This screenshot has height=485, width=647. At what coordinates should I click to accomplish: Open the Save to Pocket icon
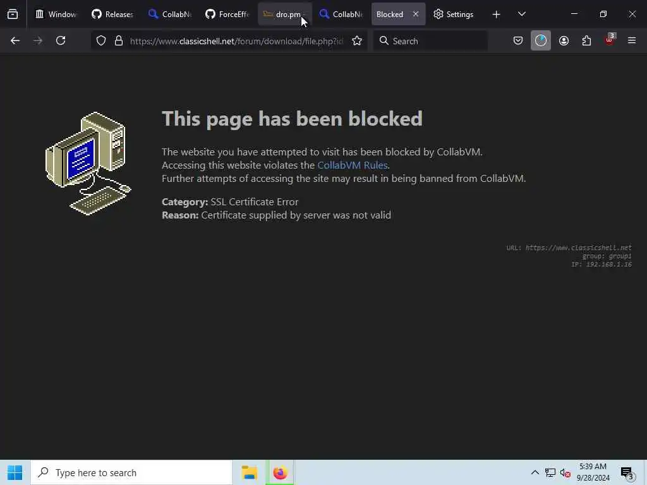pos(518,40)
